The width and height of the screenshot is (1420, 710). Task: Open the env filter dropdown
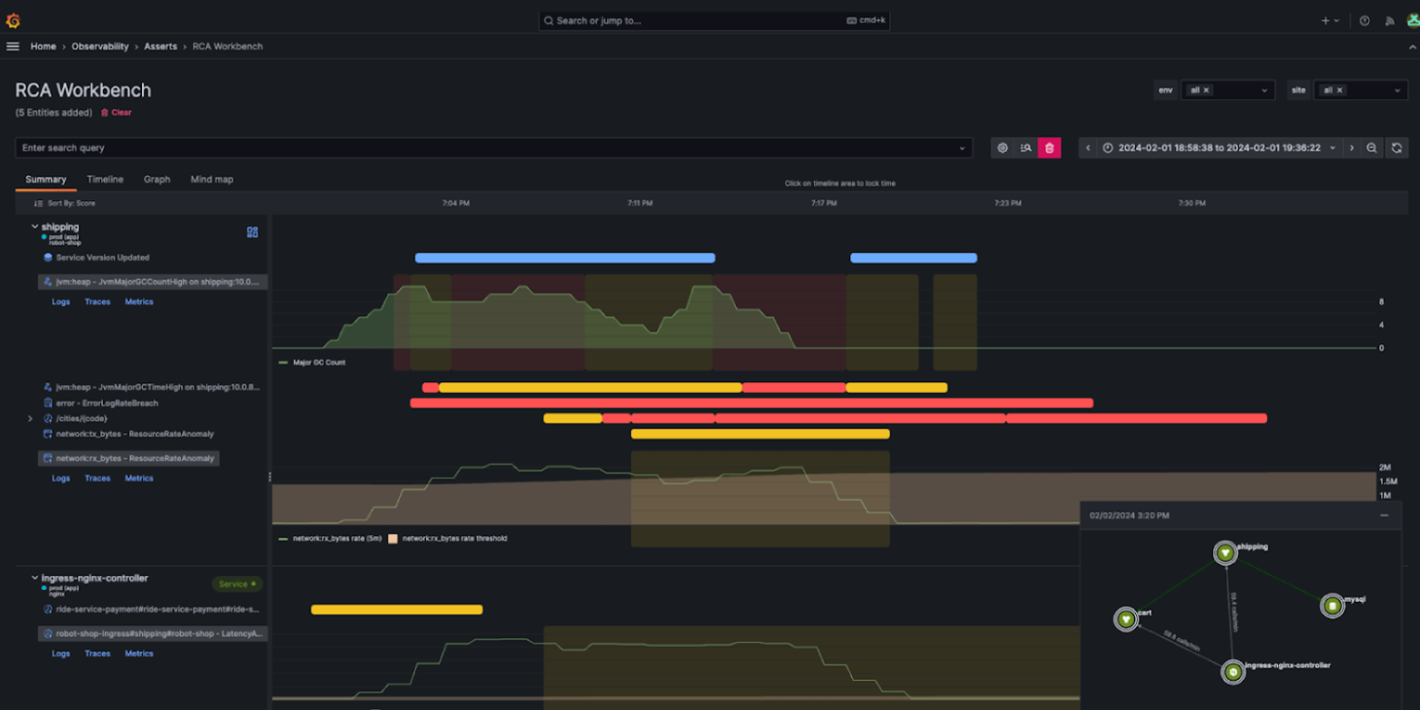[x=1263, y=90]
